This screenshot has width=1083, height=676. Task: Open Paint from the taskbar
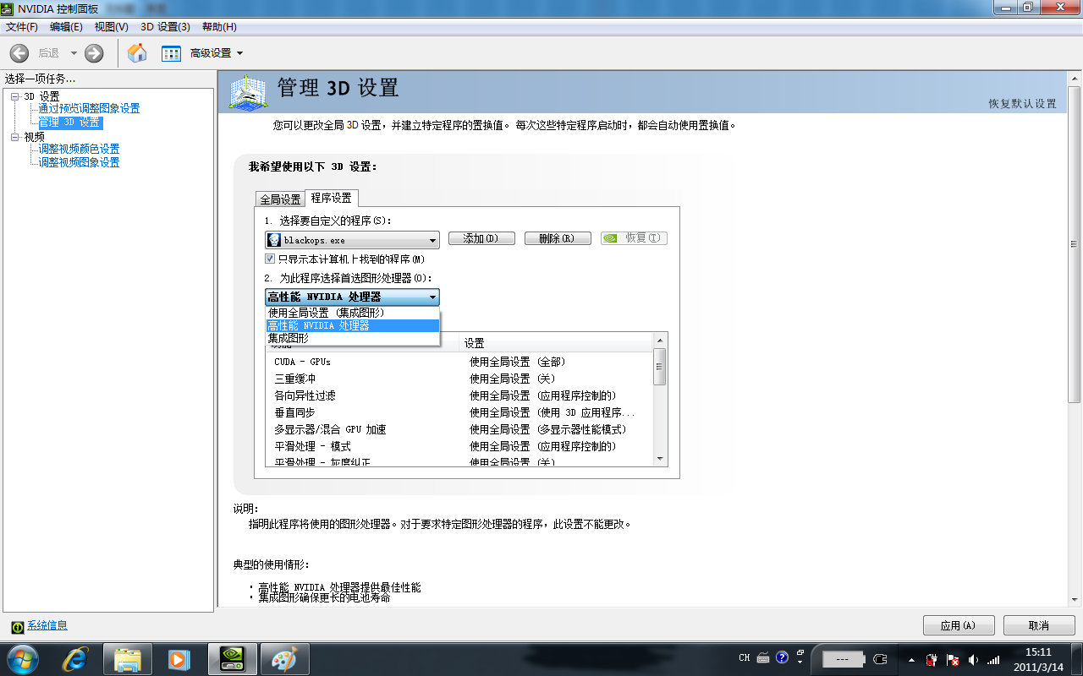tap(285, 659)
